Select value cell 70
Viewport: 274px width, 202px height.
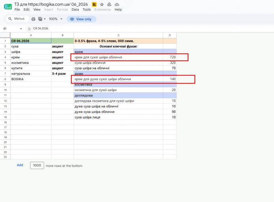click(x=170, y=68)
